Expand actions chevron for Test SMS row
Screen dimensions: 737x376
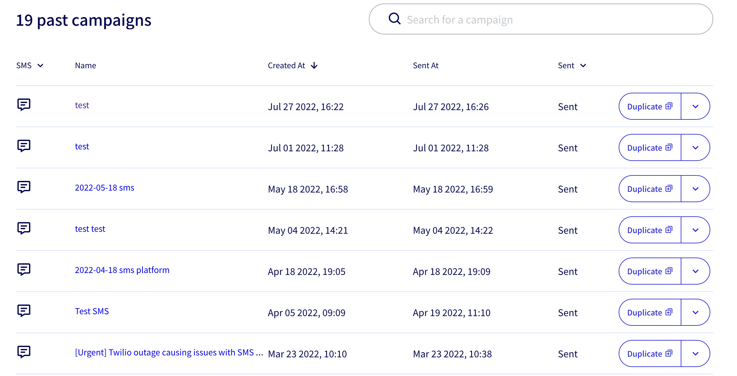coord(695,313)
